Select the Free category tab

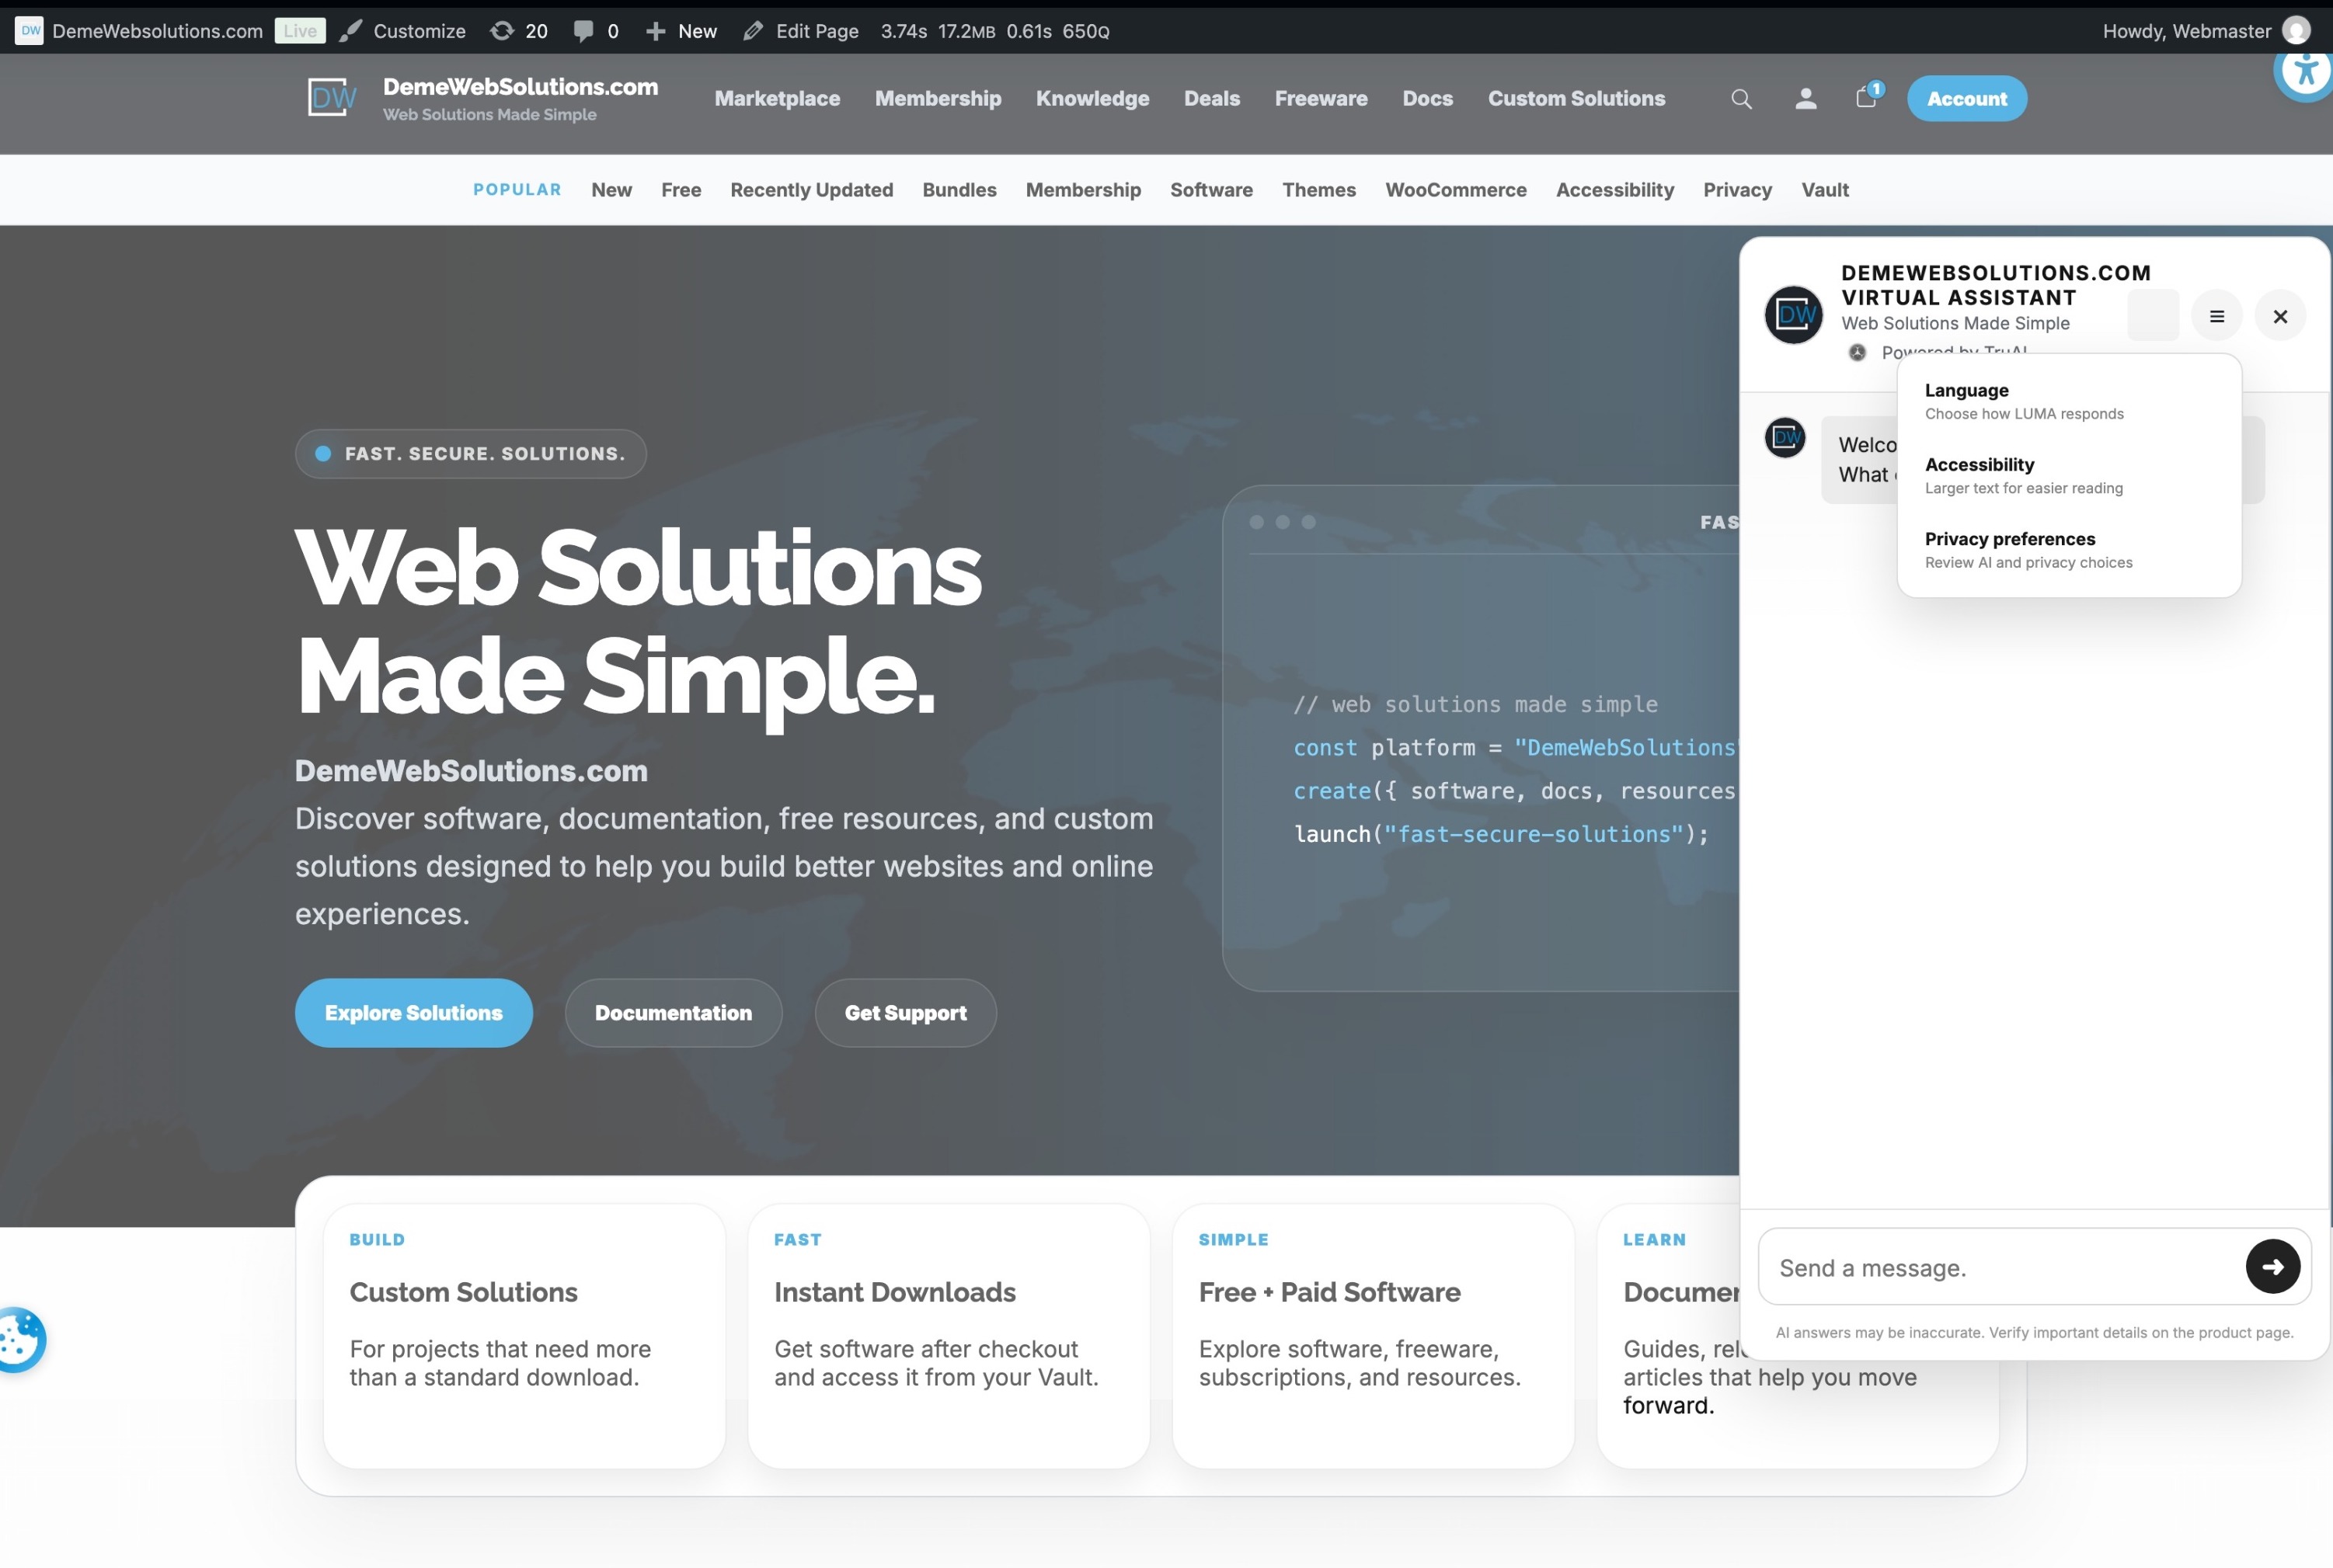tap(681, 190)
